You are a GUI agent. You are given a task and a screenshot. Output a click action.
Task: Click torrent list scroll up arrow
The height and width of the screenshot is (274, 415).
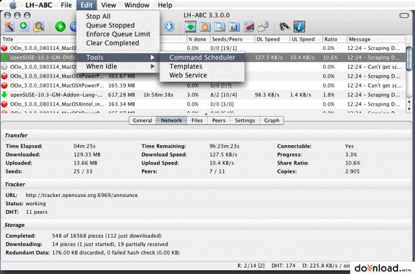tap(409, 102)
